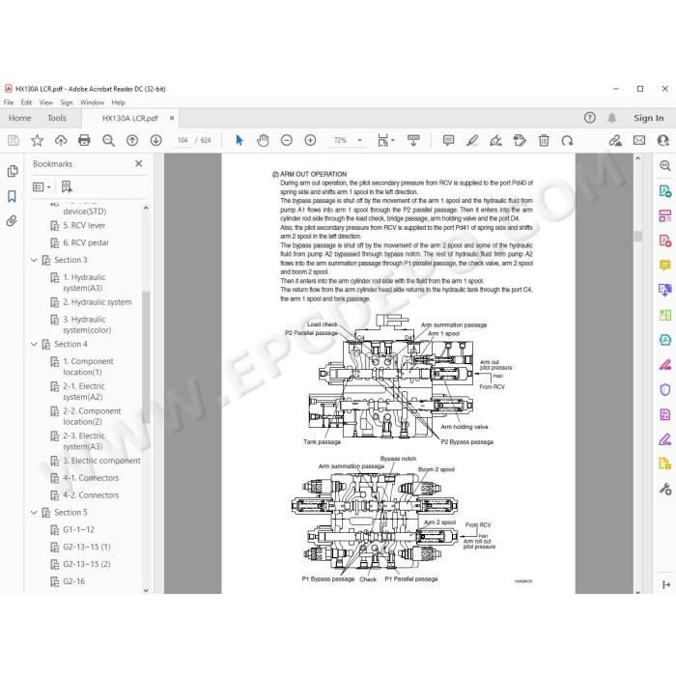Click bookmarks panel scroll down arrow
The width and height of the screenshot is (676, 676).
146,590
